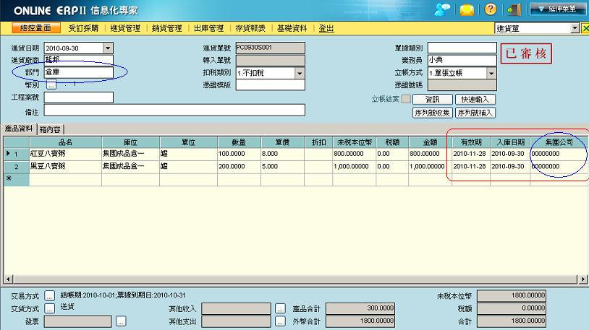Expand the 進貨日期 date dropdown
The width and height of the screenshot is (589, 330).
click(x=108, y=48)
